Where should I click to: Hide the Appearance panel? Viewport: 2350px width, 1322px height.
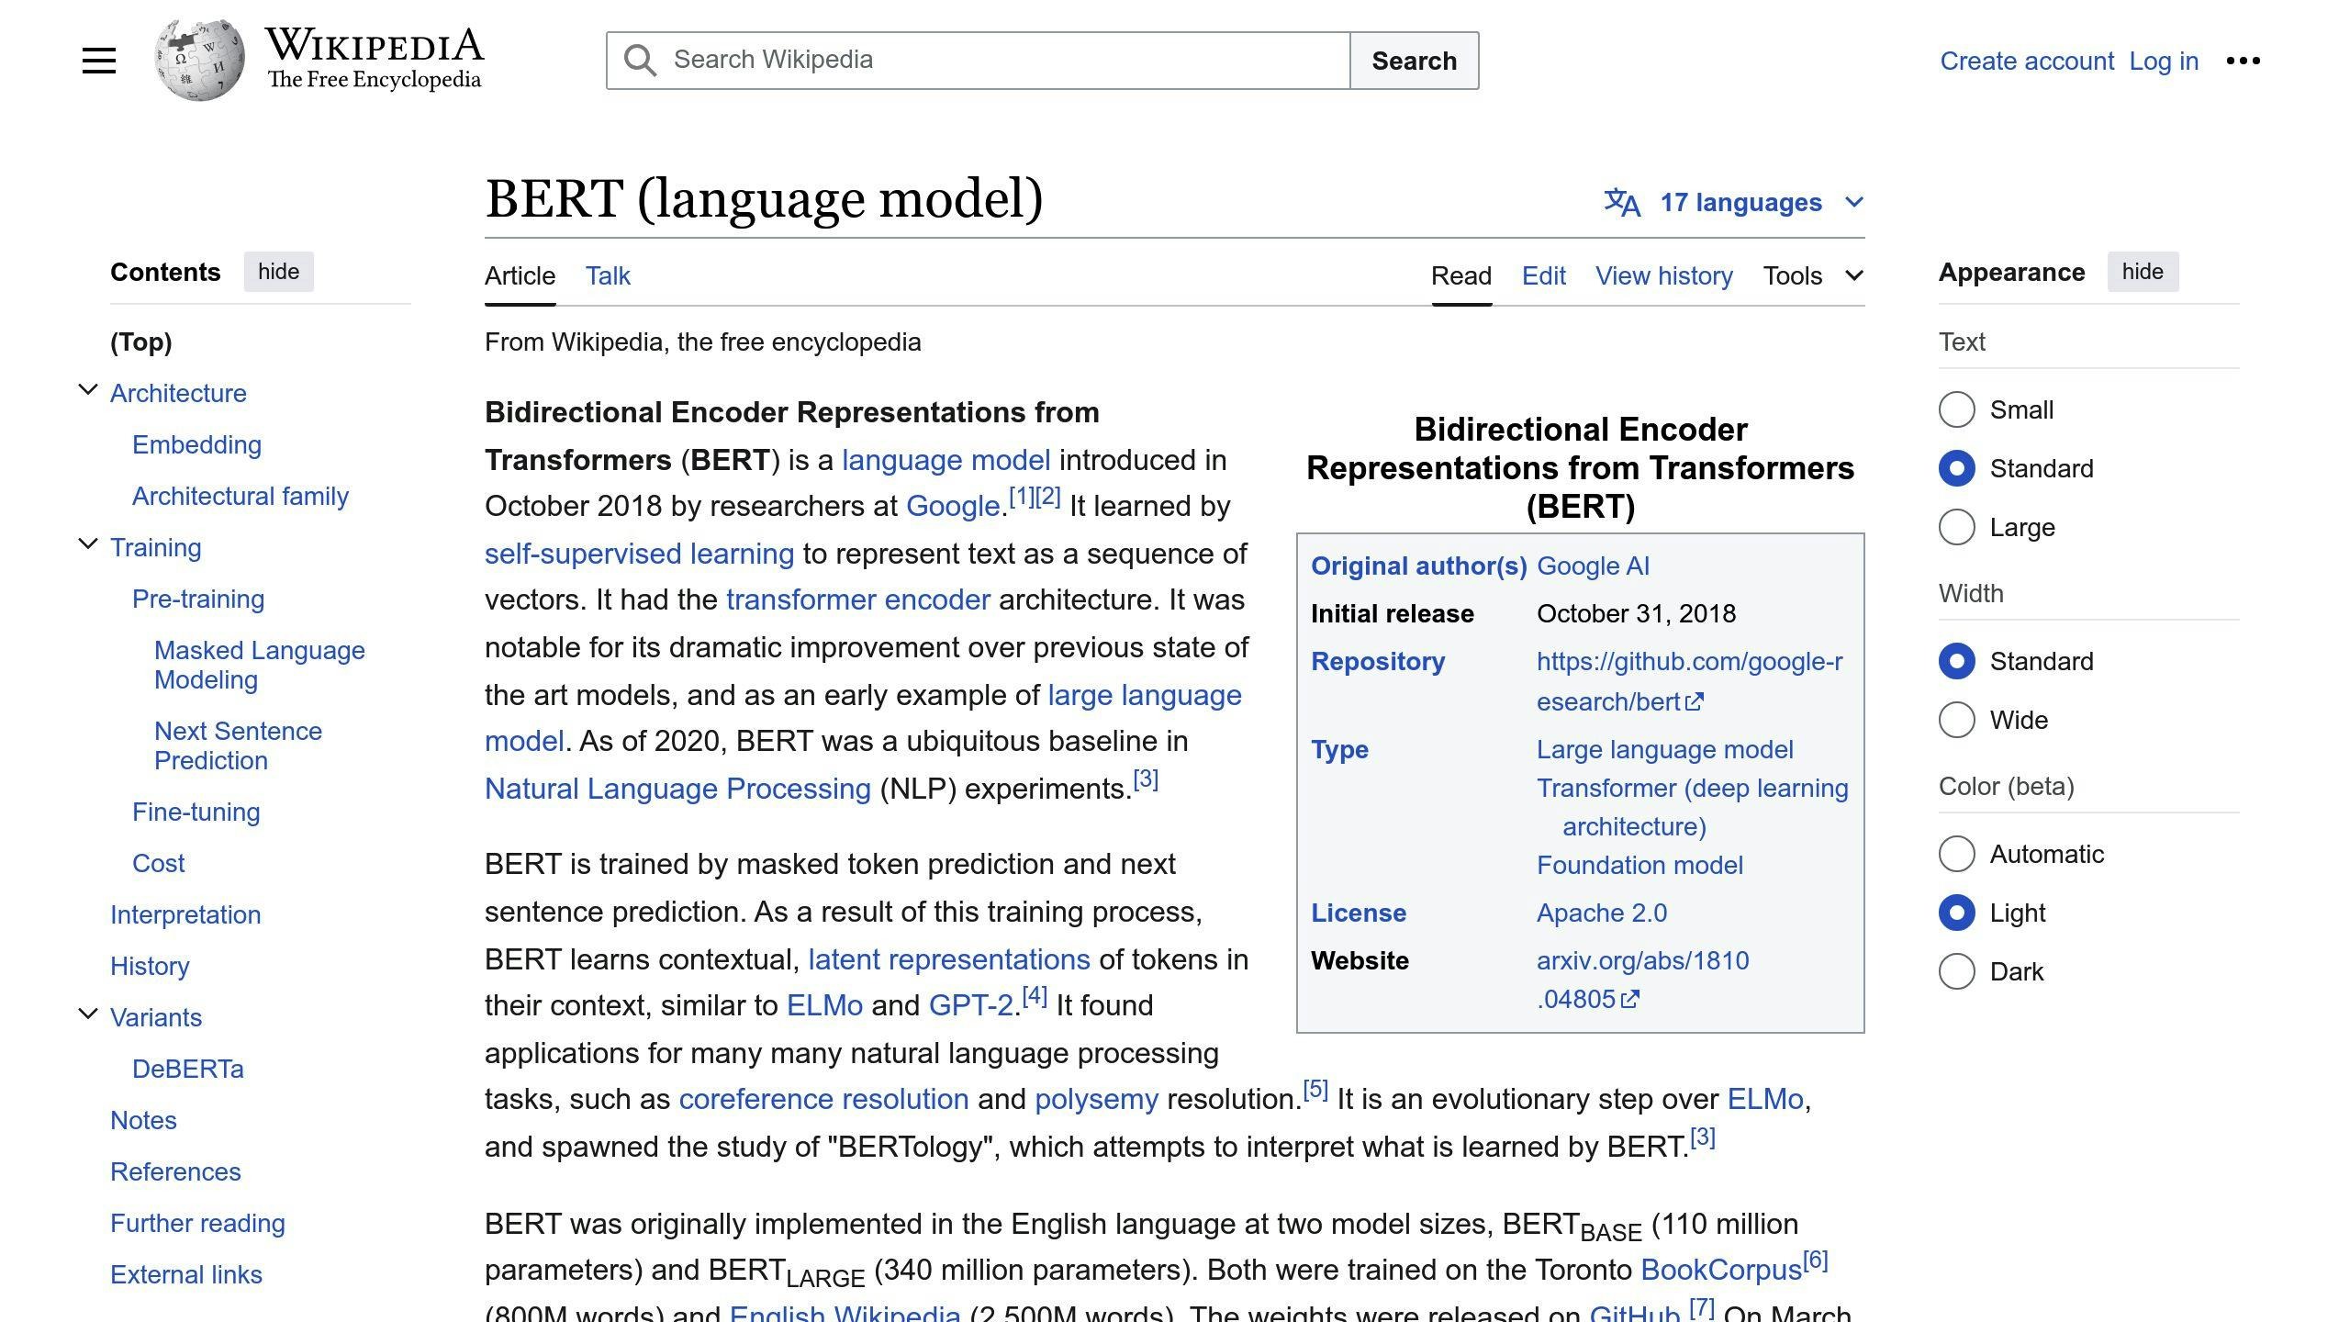pyautogui.click(x=2143, y=272)
